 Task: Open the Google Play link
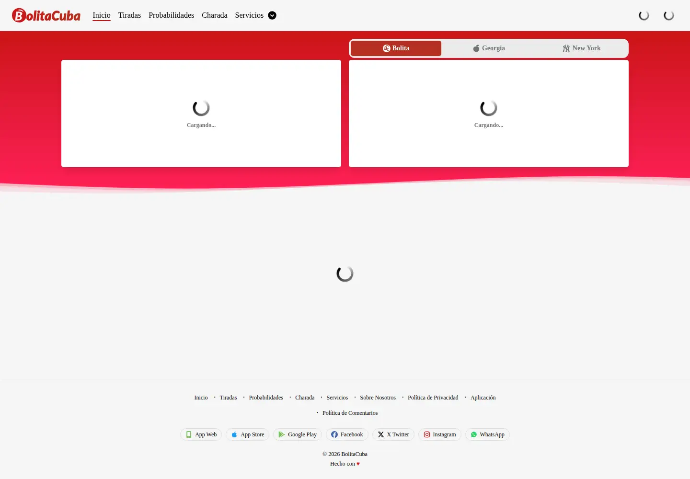point(298,434)
